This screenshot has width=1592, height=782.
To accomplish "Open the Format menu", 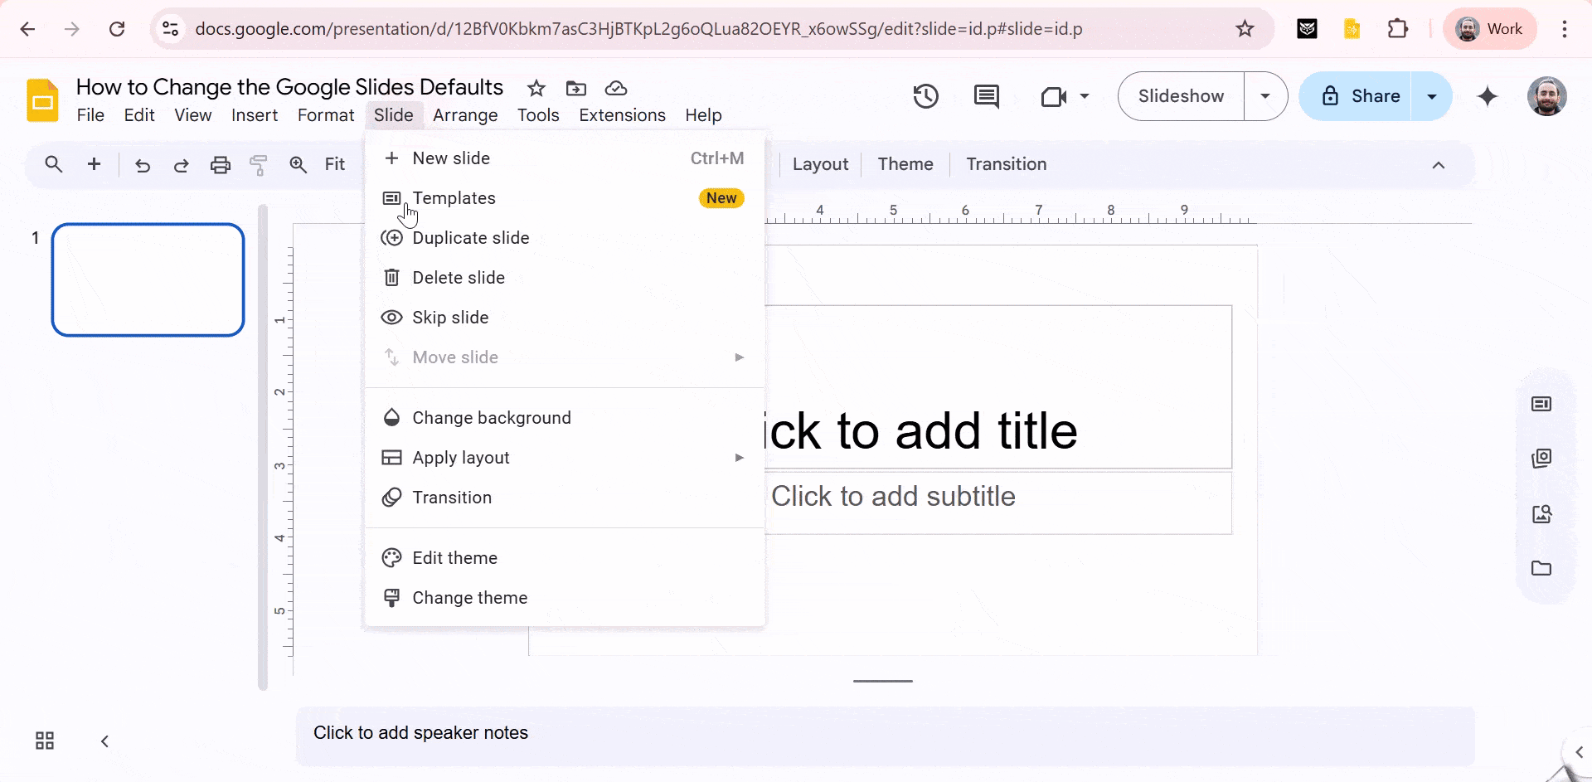I will coord(325,114).
